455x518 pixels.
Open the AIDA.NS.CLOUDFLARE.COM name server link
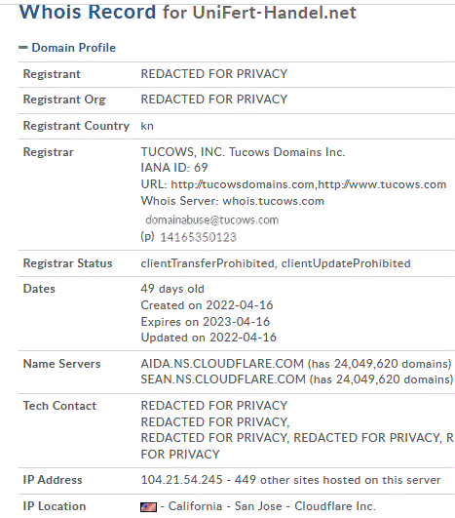(222, 364)
